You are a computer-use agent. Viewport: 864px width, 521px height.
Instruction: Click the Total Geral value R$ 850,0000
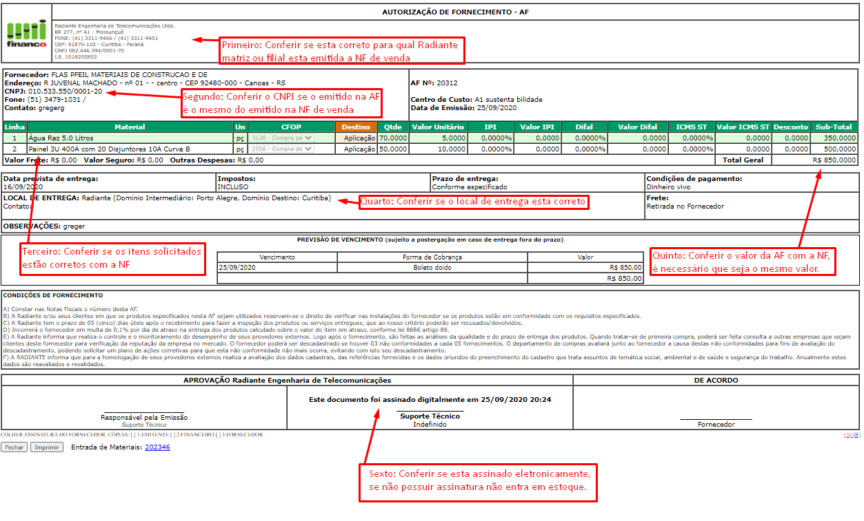tap(834, 160)
